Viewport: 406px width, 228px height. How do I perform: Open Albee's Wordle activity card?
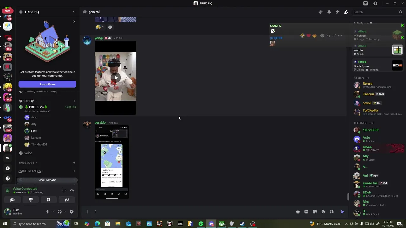click(x=378, y=50)
